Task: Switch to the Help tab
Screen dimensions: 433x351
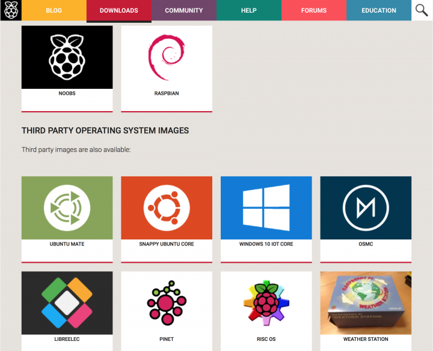Action: [x=249, y=10]
